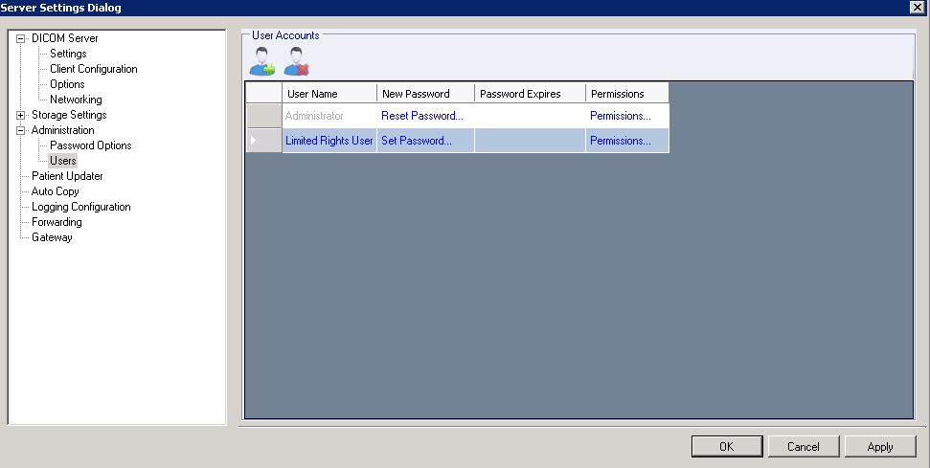Select the Options tree item
The width and height of the screenshot is (930, 468).
coord(67,84)
